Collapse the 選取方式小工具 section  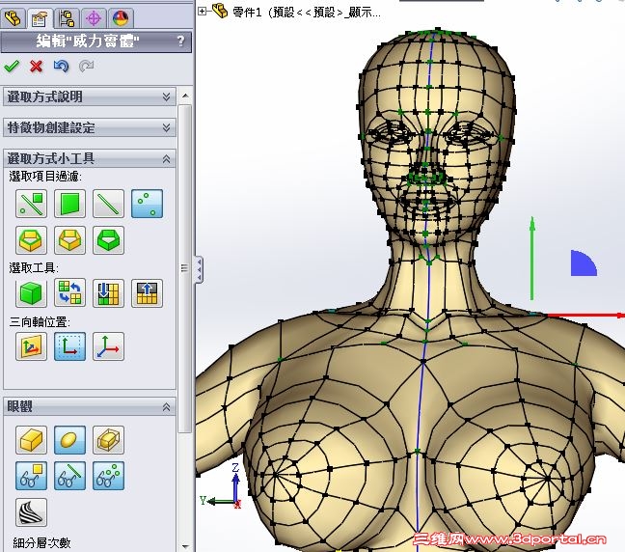pyautogui.click(x=90, y=158)
